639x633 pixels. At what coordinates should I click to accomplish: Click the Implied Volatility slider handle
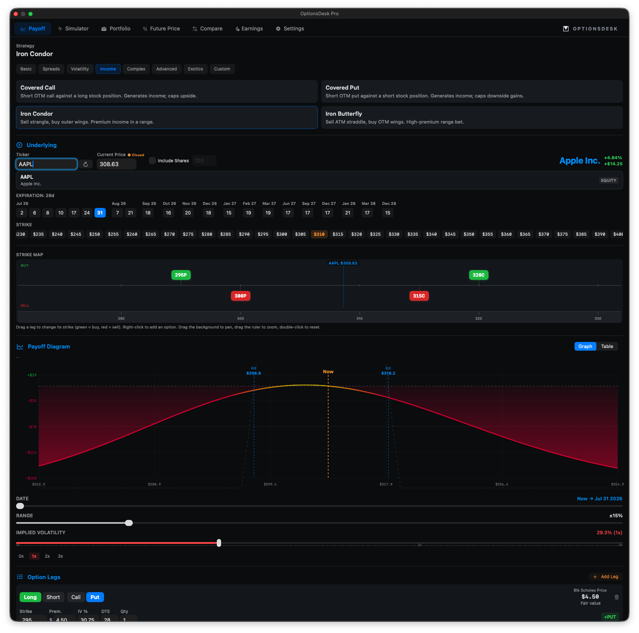click(x=219, y=543)
